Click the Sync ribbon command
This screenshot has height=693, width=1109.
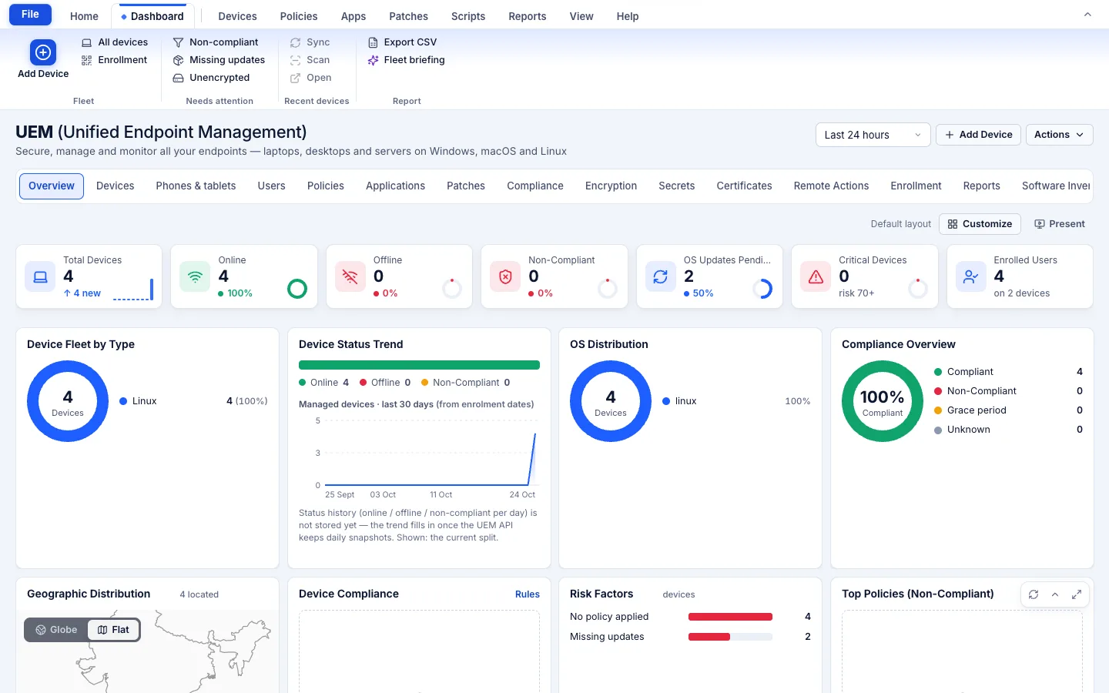pyautogui.click(x=310, y=42)
